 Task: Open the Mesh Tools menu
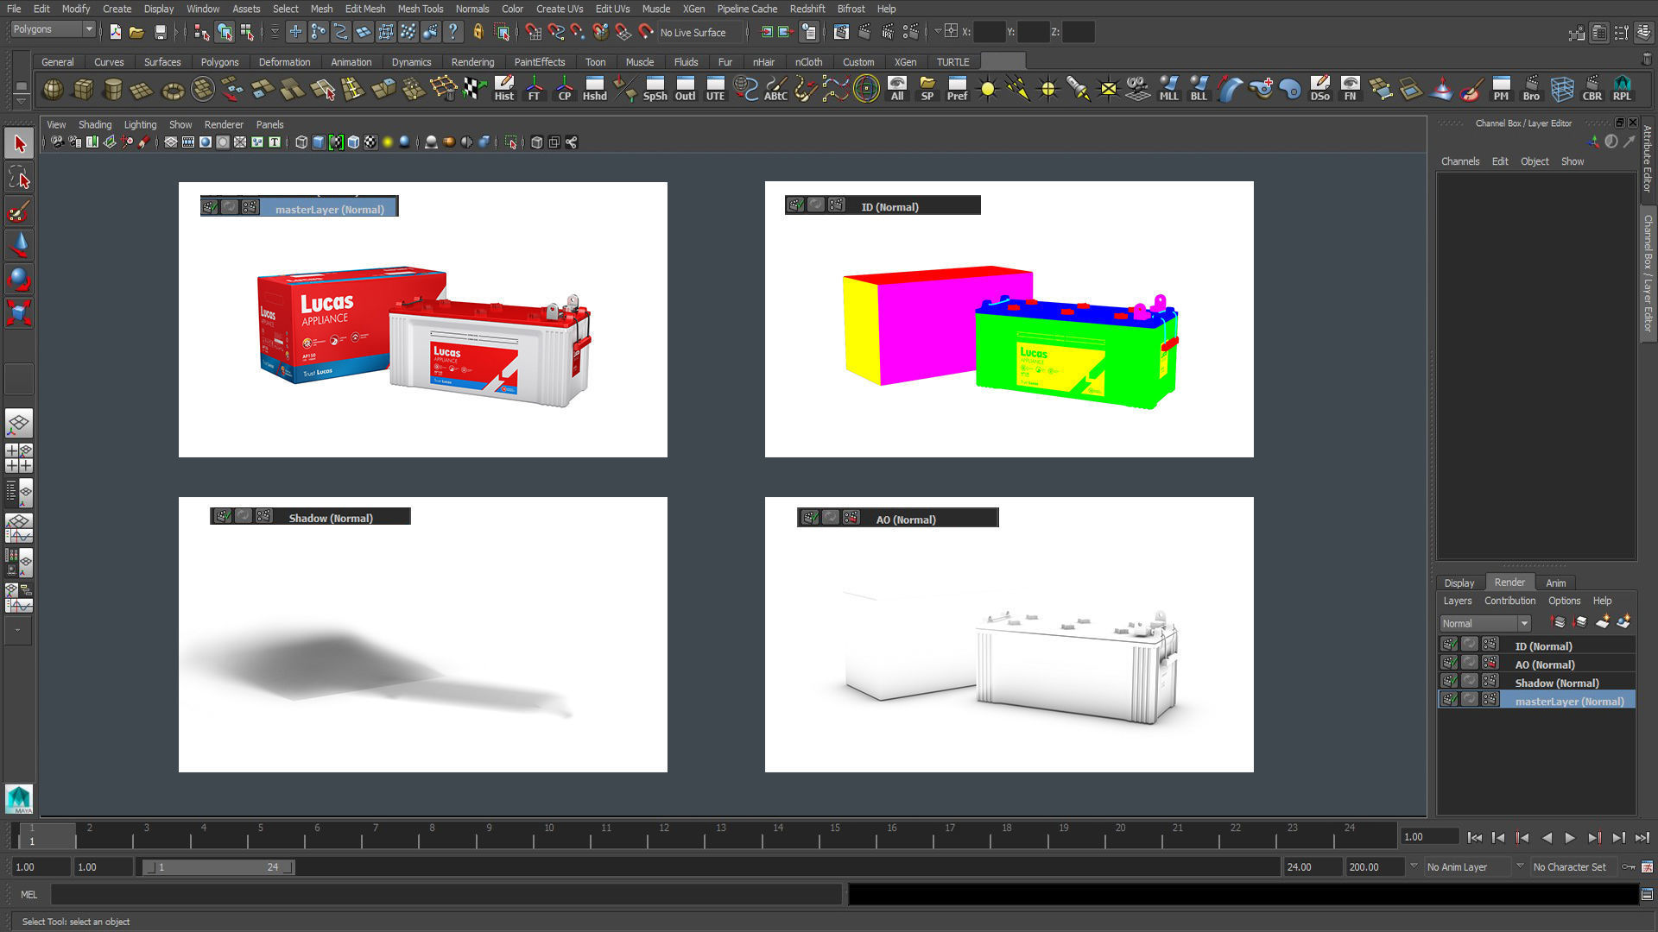click(420, 9)
